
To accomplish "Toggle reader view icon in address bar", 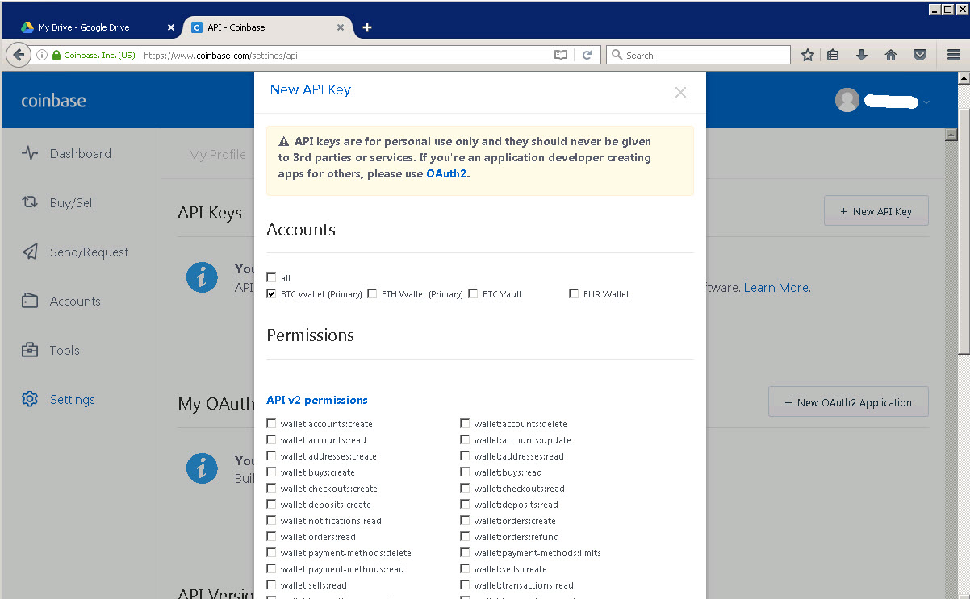I will 561,55.
